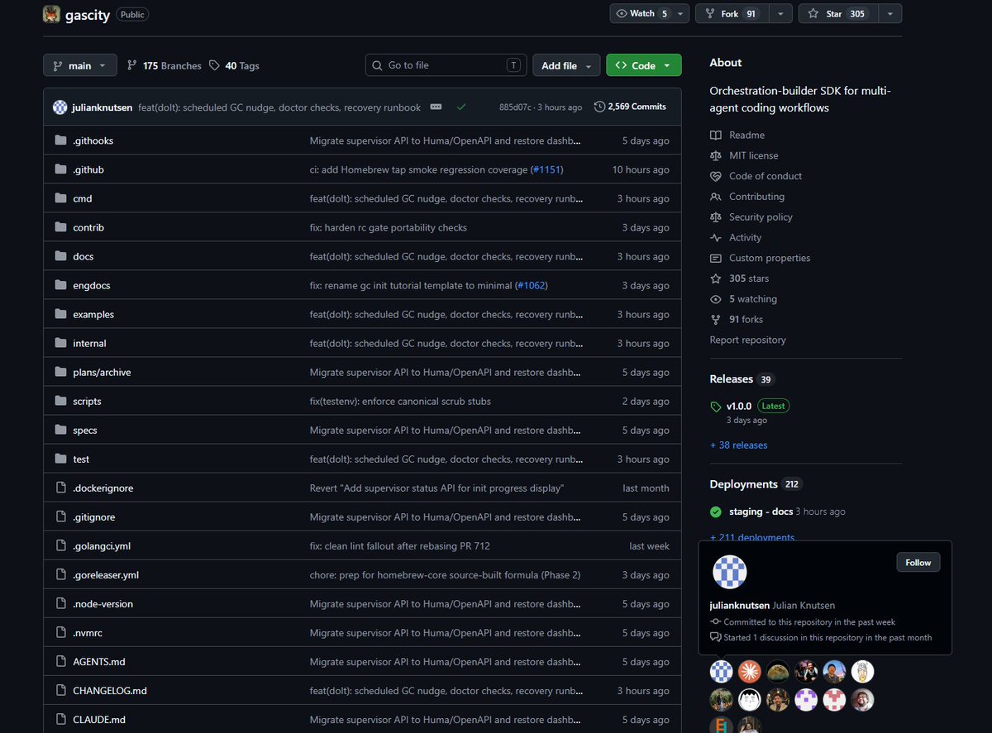View the 91 forks link
992x733 pixels.
[x=737, y=319]
